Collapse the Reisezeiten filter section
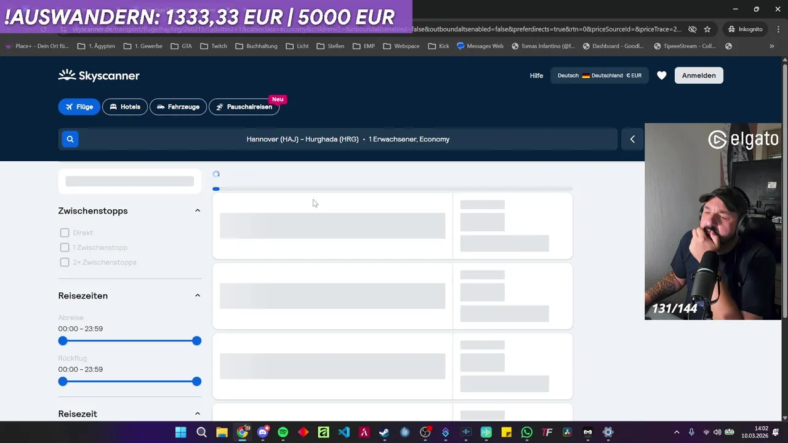The image size is (788, 443). (x=198, y=295)
